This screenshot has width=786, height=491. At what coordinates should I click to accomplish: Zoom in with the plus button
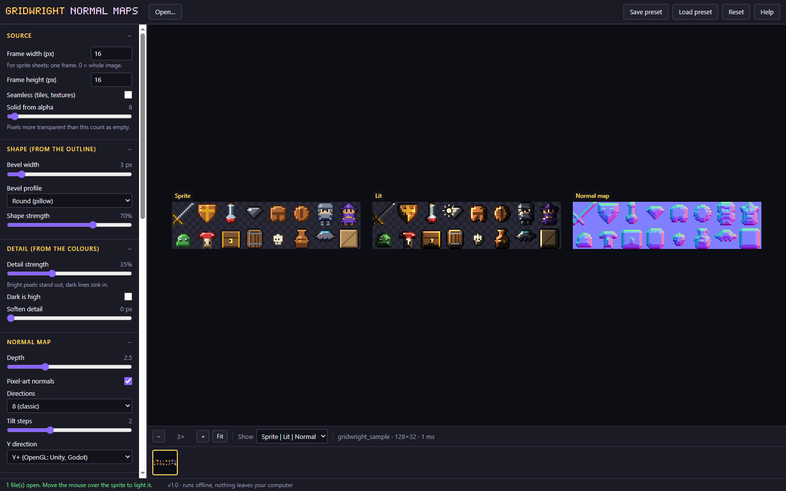click(x=203, y=436)
